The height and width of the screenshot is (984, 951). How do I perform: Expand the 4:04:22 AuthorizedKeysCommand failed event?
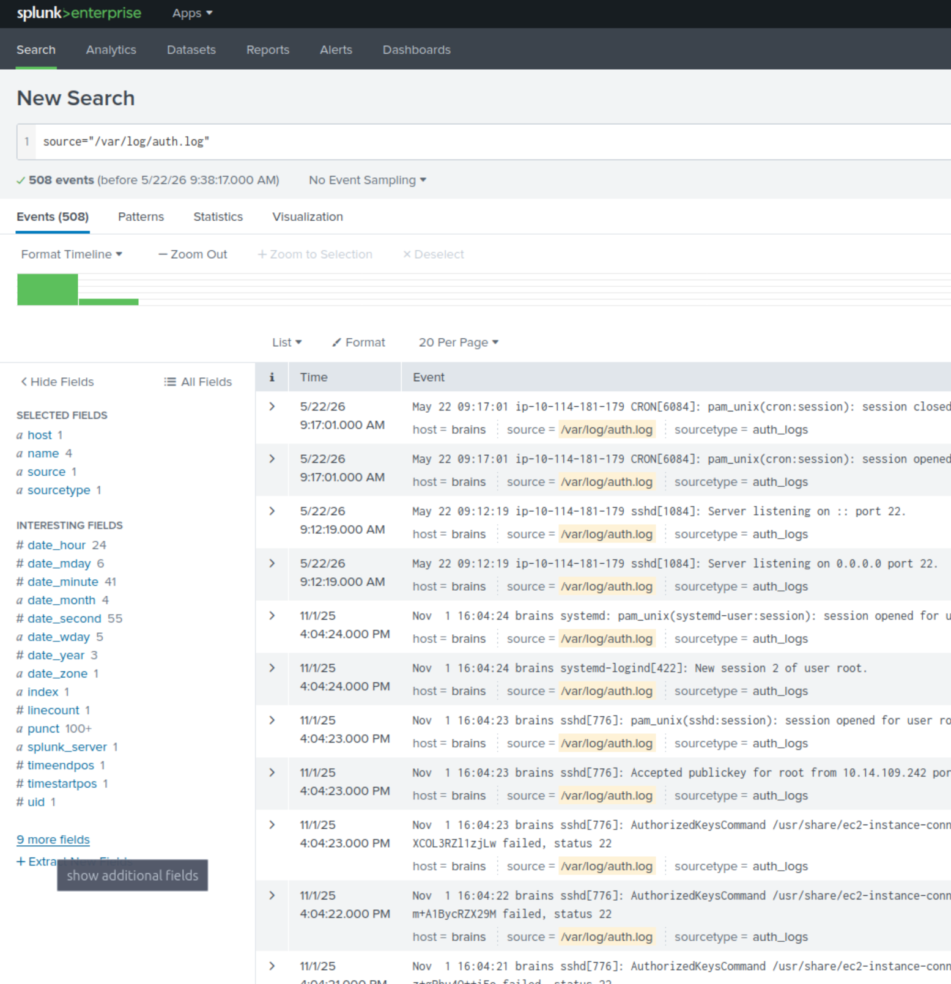(272, 895)
